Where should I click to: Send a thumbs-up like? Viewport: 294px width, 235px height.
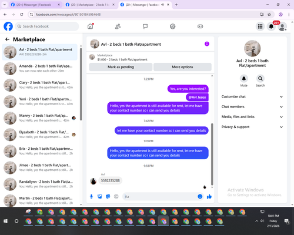209,196
